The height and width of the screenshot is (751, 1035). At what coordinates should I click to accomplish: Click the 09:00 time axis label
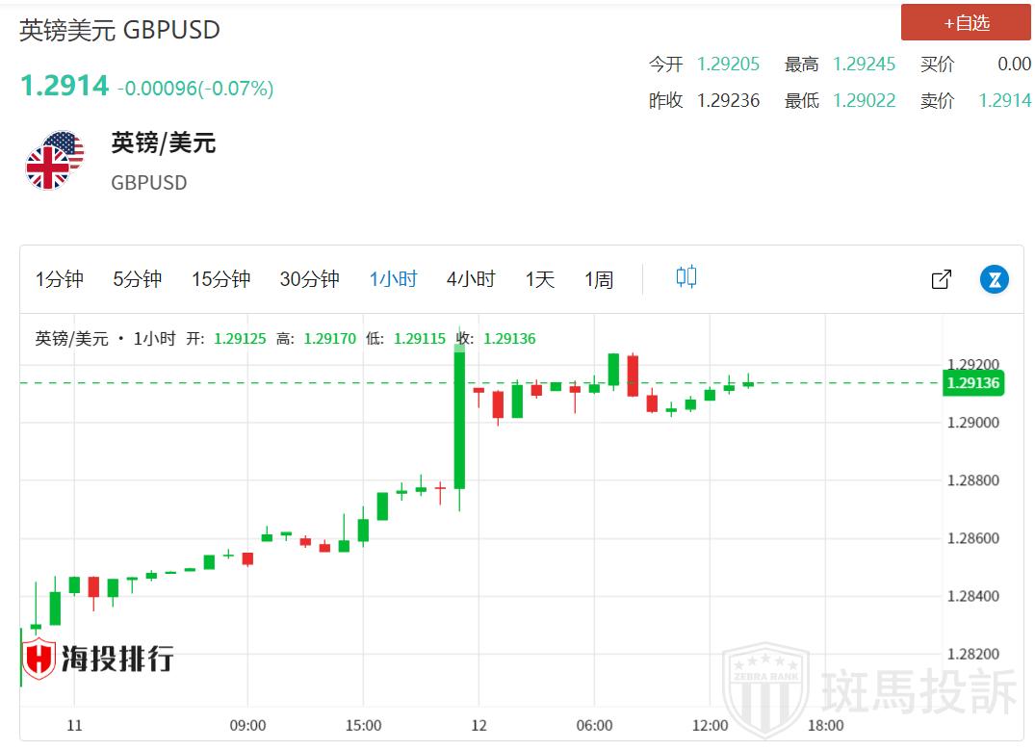click(247, 725)
